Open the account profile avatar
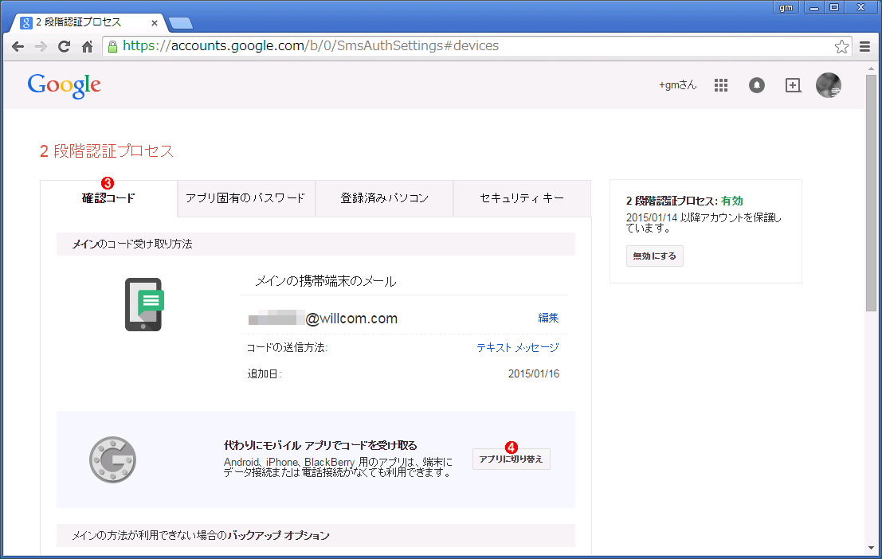882x559 pixels. click(x=829, y=85)
